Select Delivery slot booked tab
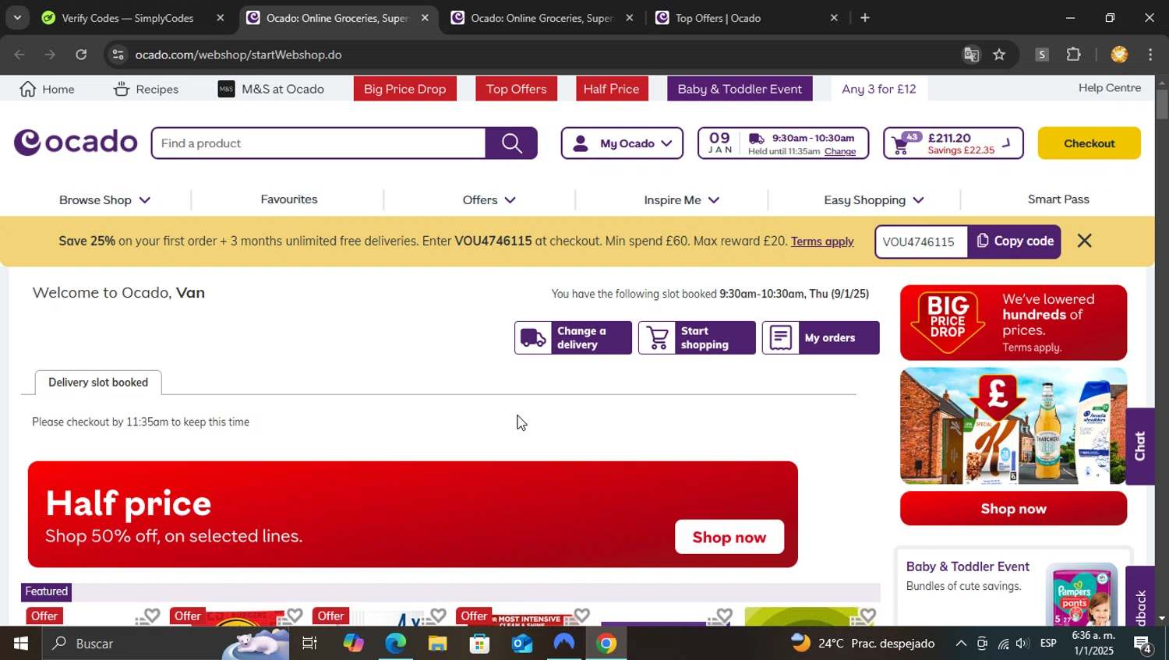The height and width of the screenshot is (660, 1169). click(98, 383)
